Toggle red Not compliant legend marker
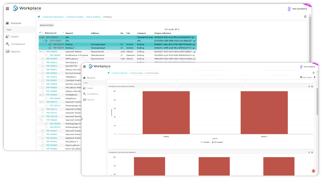 click(213, 142)
